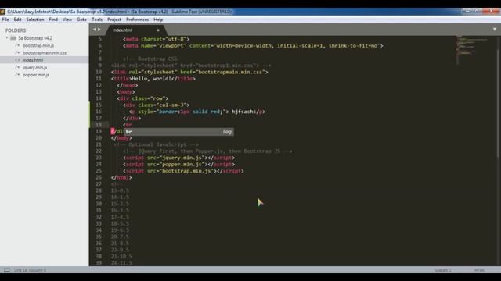Click the "col-sm-3" class value
The width and height of the screenshot is (501, 281).
tap(171, 105)
